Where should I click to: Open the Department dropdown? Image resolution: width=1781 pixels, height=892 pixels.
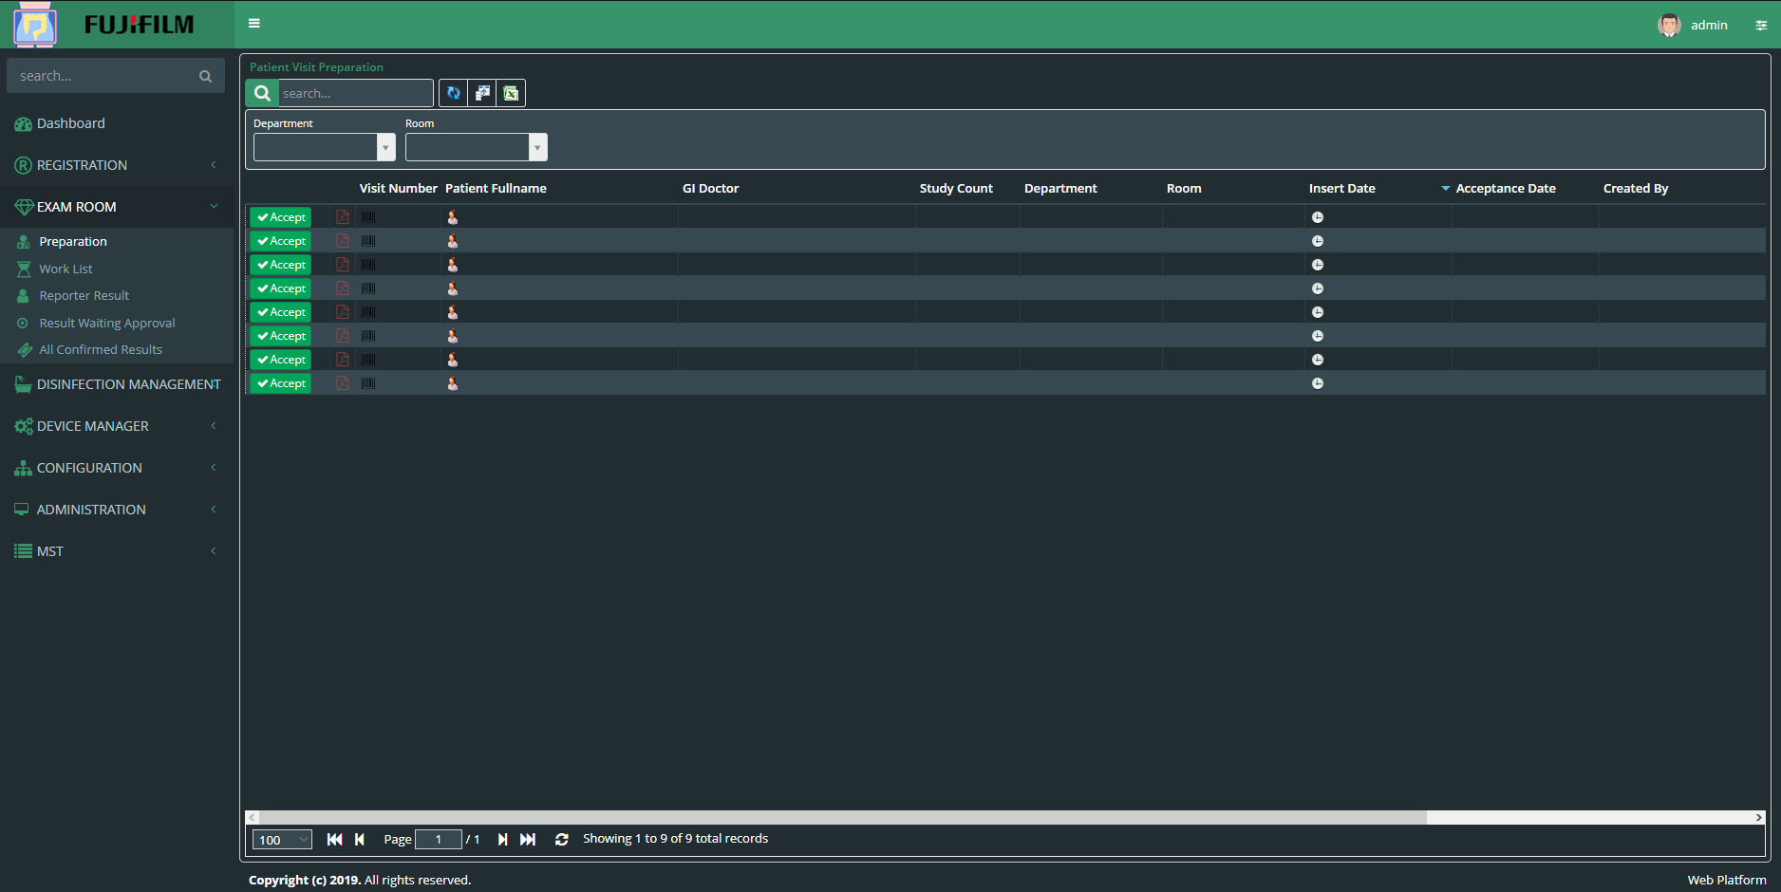(x=385, y=147)
